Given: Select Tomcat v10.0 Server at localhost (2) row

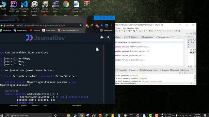Looking at the screenshot, I should [x=138, y=81].
